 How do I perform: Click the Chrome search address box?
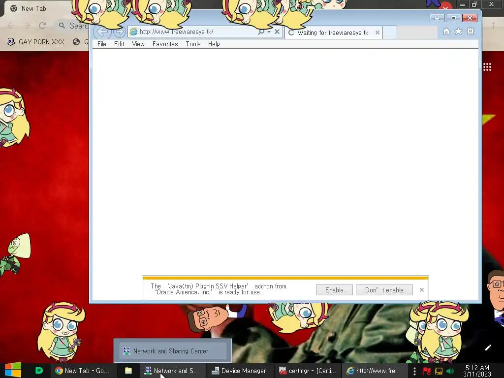[73, 26]
